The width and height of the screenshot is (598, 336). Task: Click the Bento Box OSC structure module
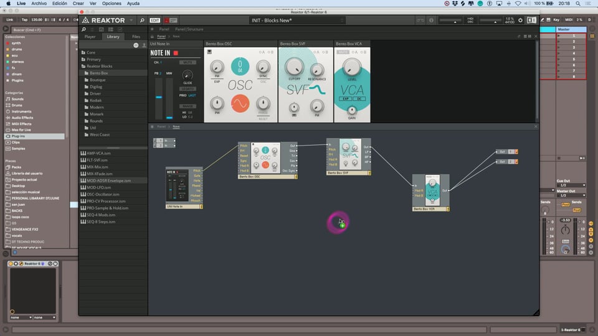tap(268, 161)
